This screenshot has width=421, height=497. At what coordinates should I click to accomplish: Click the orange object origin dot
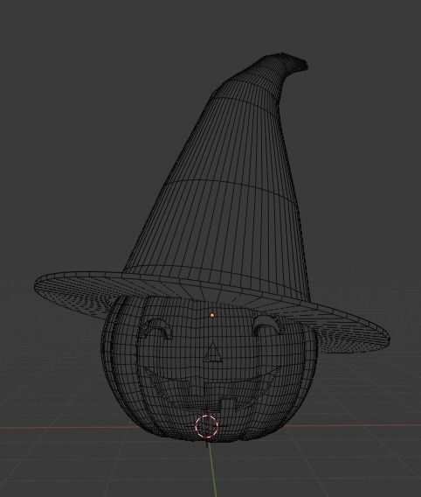212,315
